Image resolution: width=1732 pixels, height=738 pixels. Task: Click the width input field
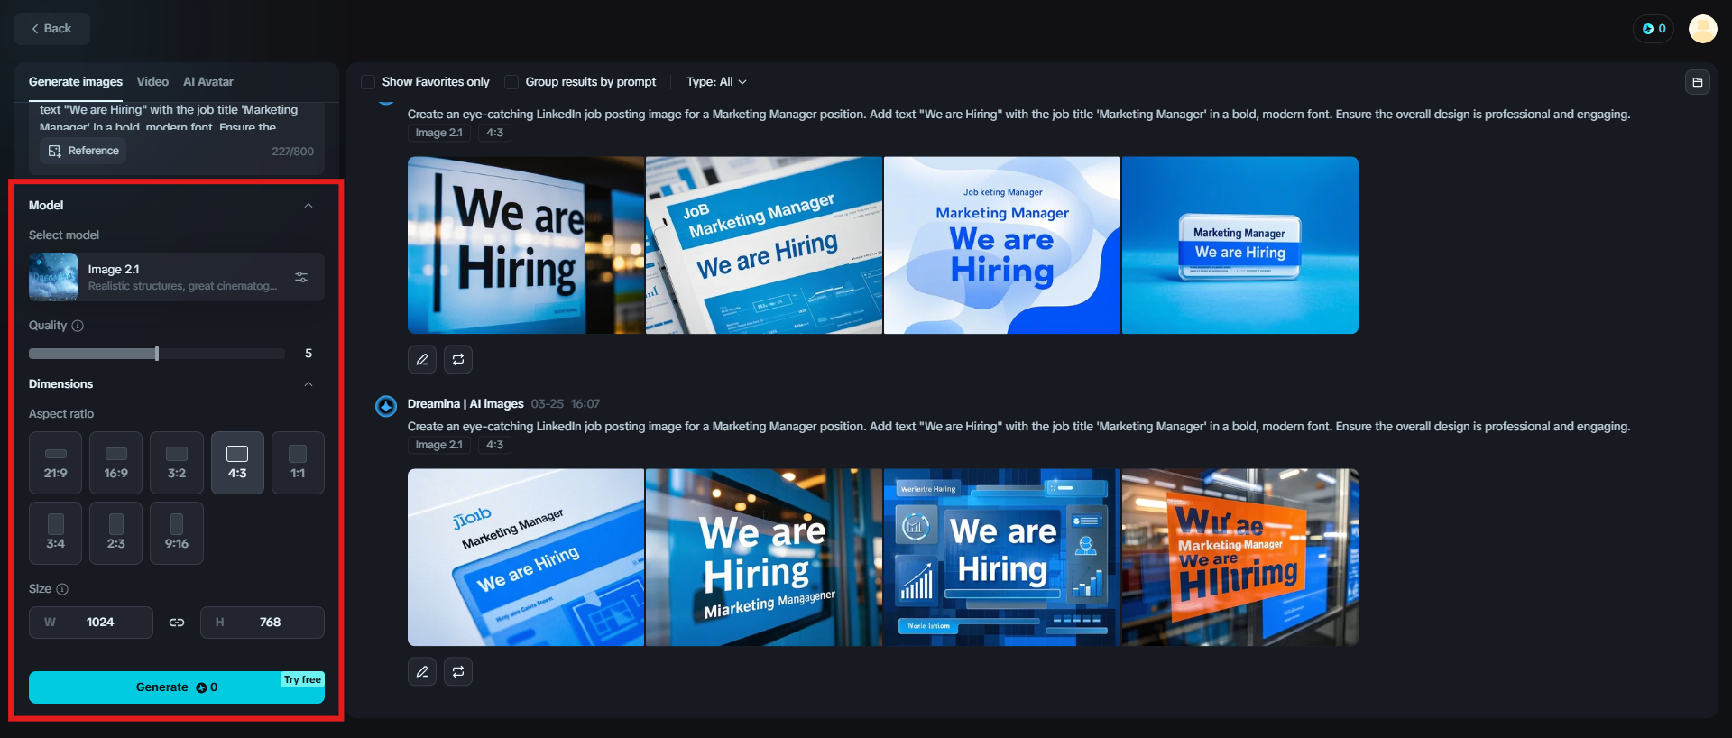pos(91,623)
